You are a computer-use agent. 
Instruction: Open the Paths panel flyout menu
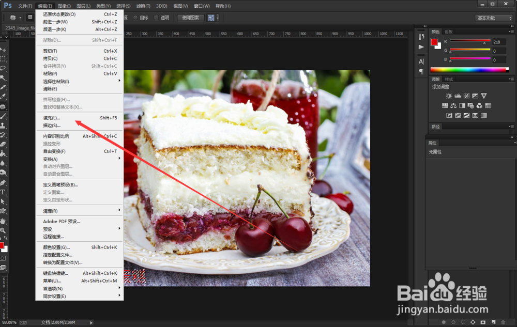pyautogui.click(x=511, y=127)
